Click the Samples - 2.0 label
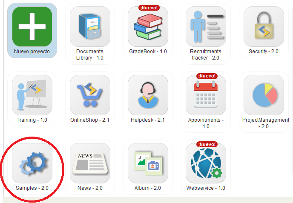Viewport: 293px width, 203px height. pos(32,188)
